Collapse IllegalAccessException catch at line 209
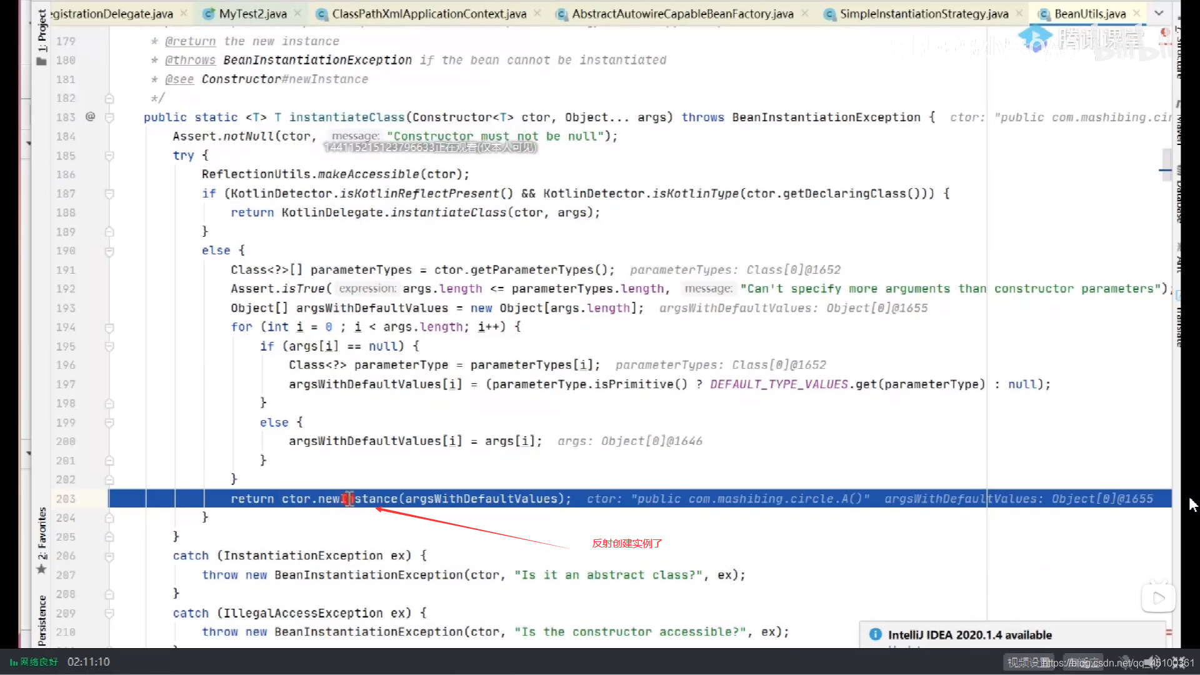1200x675 pixels. [x=109, y=614]
